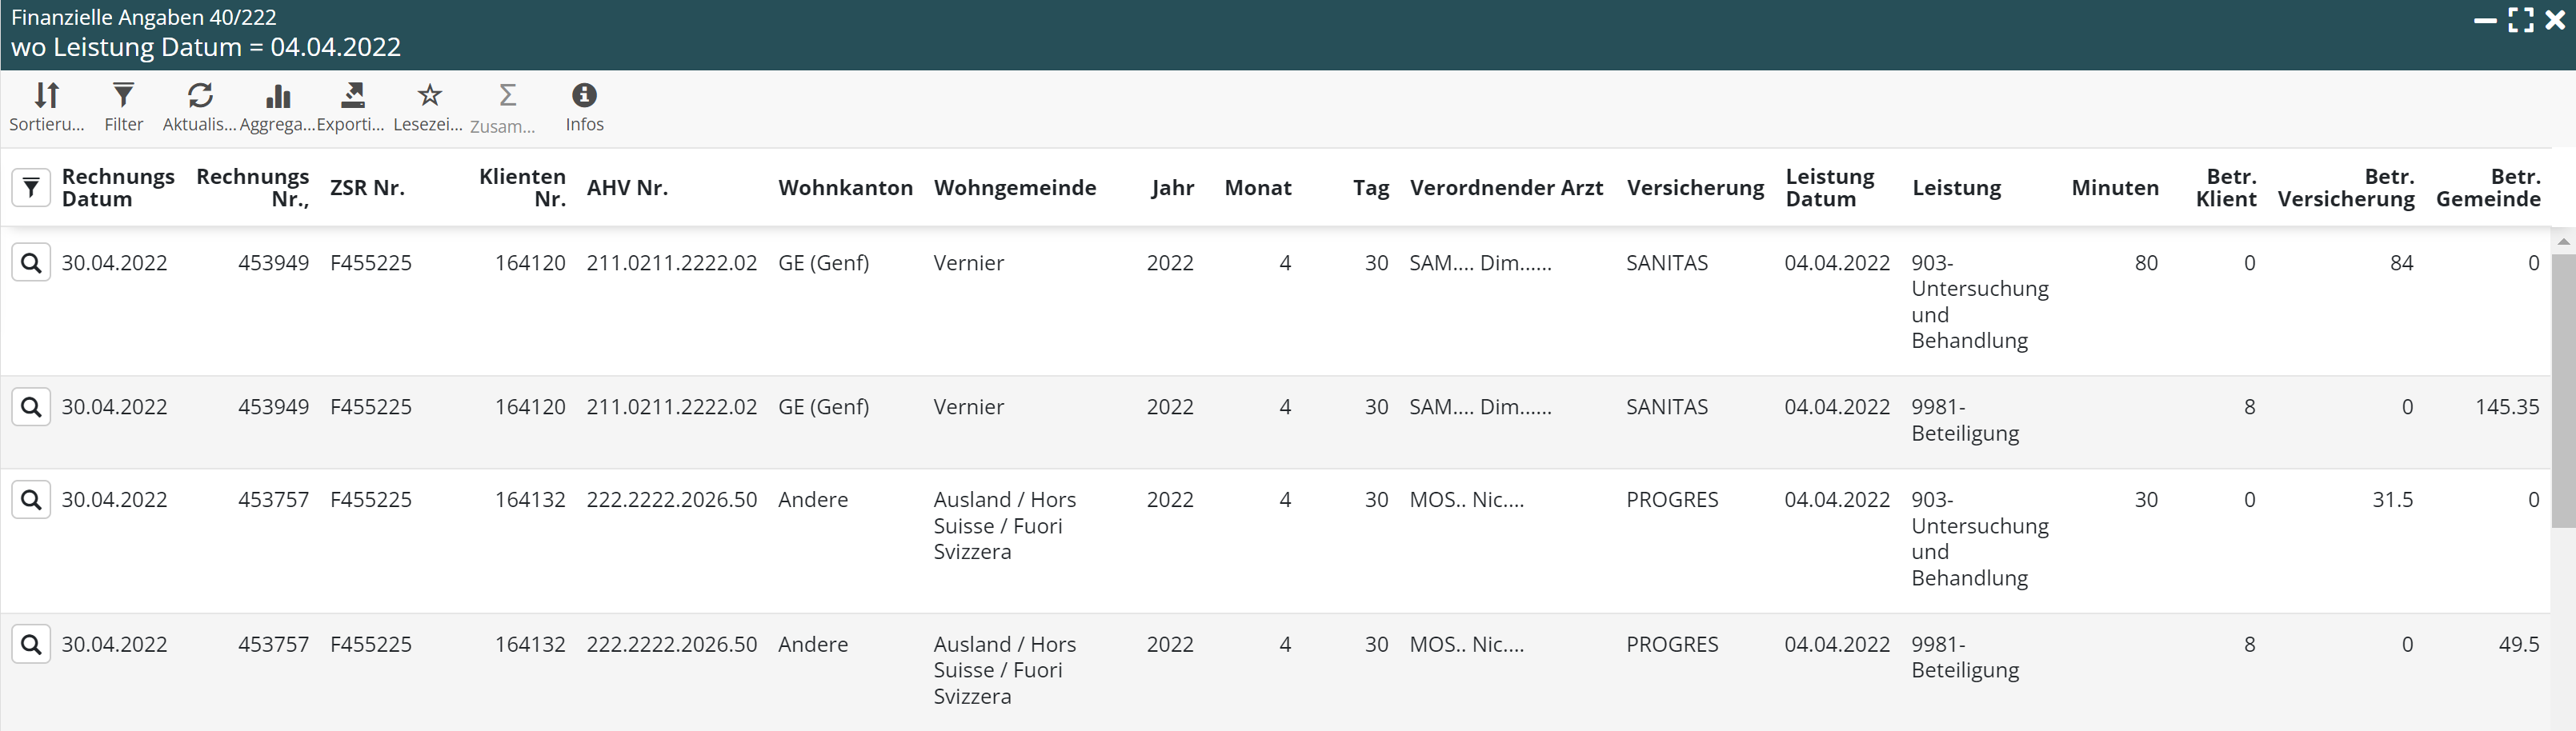Viewport: 2576px width, 731px height.
Task: Open details of PROGRES 903-Untersuchung row
Action: pyautogui.click(x=31, y=500)
